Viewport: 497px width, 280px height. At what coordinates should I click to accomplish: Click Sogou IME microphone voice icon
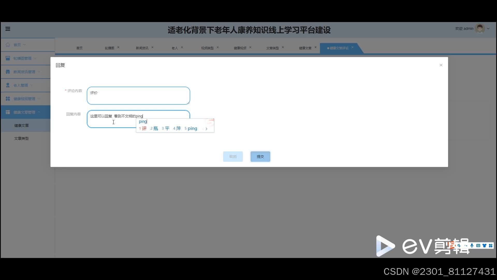(x=472, y=246)
